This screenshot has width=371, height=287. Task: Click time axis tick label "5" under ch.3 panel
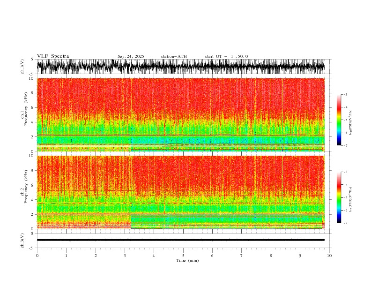click(183, 256)
